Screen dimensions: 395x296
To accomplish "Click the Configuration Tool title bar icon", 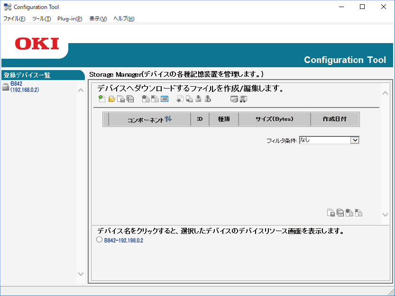I will click(x=8, y=7).
